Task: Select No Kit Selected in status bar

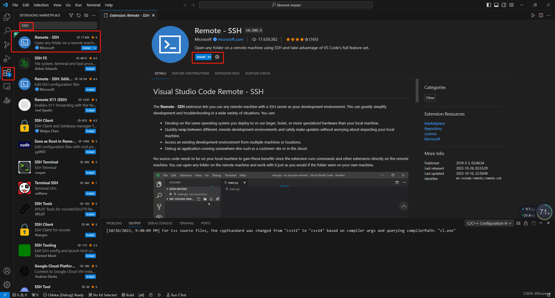Action: tap(103, 295)
